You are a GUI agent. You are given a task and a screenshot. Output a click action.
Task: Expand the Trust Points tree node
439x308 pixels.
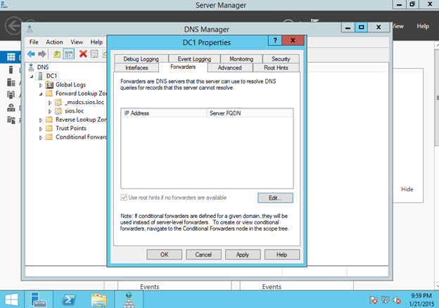tap(41, 128)
